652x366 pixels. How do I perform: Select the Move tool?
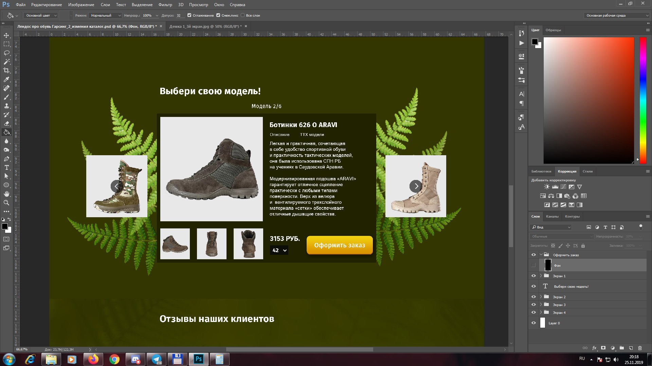(x=6, y=35)
